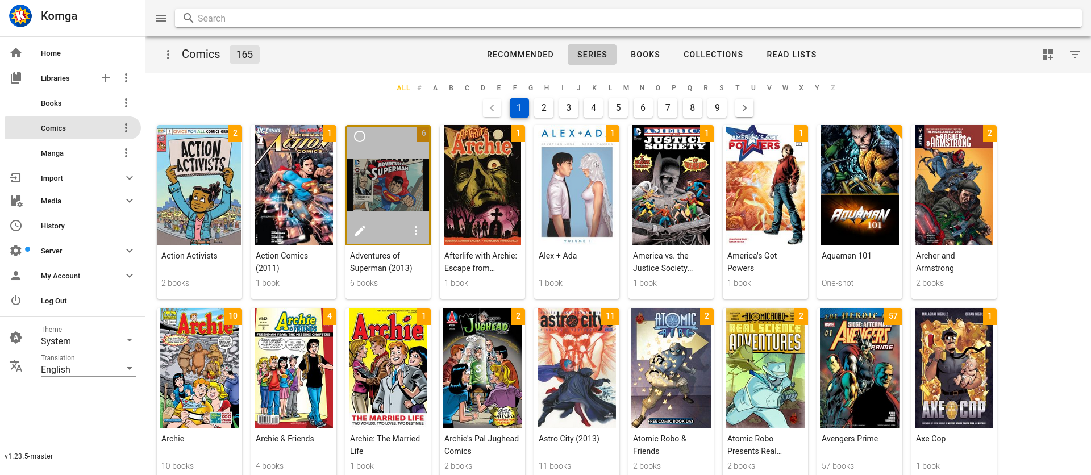The height and width of the screenshot is (475, 1091).
Task: Go to page 2
Action: tap(544, 108)
